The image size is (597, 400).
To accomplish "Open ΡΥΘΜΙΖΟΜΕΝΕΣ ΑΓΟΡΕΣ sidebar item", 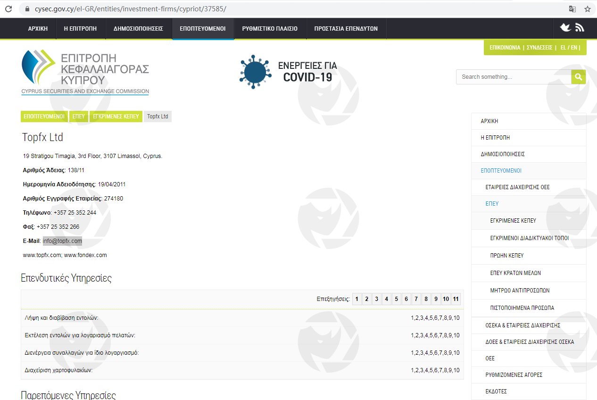I will tap(529, 375).
